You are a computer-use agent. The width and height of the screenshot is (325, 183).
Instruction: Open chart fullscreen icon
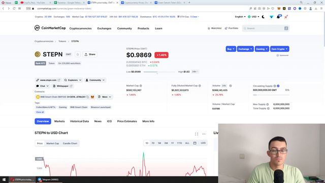pyautogui.click(x=197, y=134)
